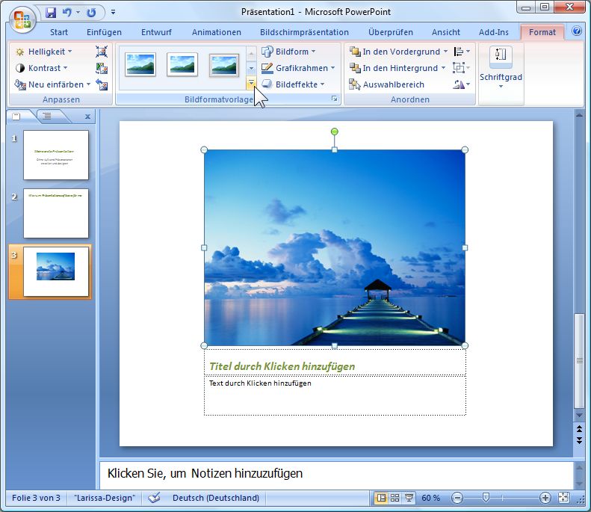This screenshot has height=512, width=591.
Task: Go to previous slide with double-up arrow
Action: click(579, 429)
